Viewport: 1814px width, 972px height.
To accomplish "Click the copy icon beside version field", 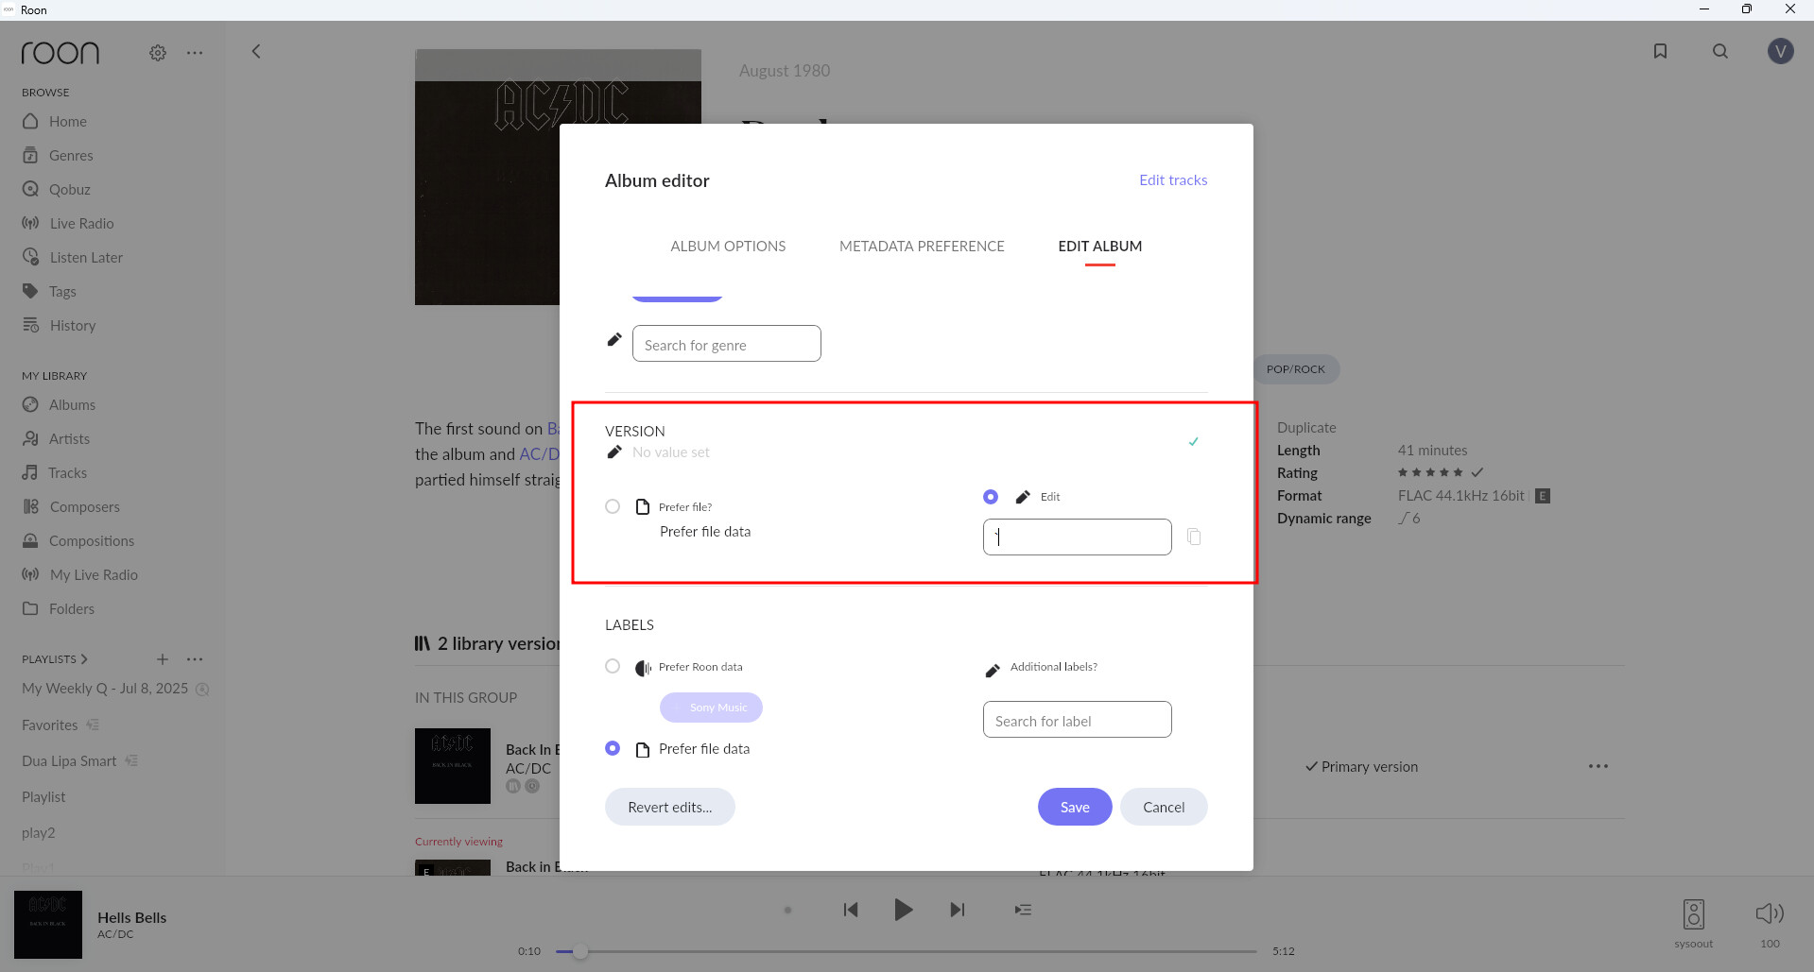I will click(1194, 537).
